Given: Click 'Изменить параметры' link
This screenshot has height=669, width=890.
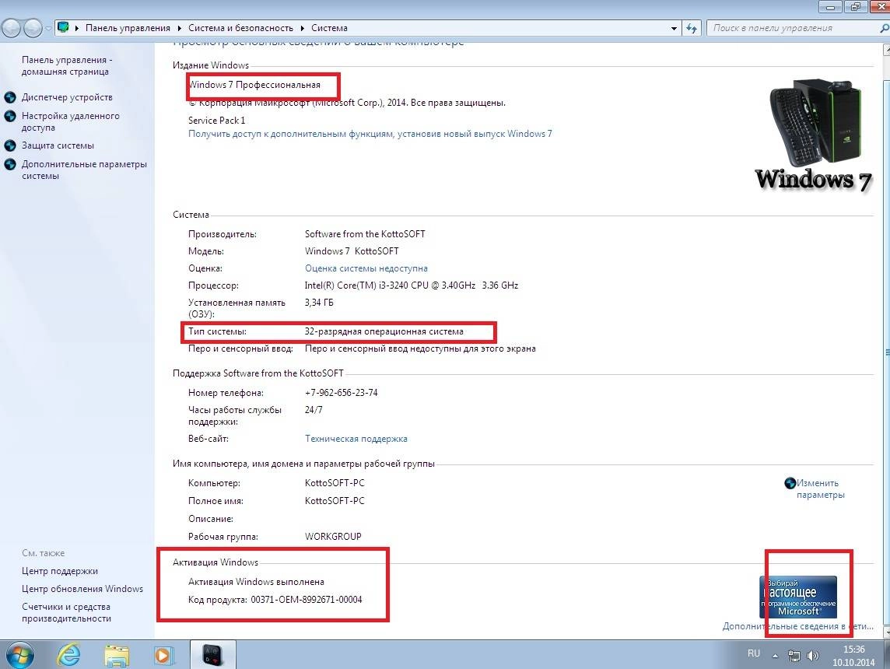Looking at the screenshot, I should point(820,489).
